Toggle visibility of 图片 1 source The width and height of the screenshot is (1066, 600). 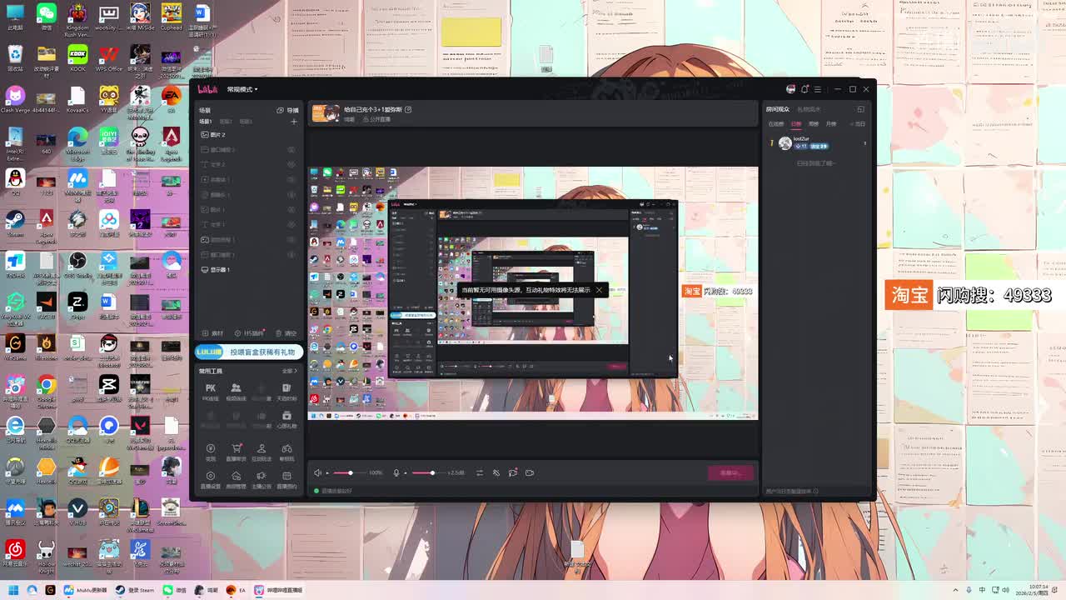point(291,210)
